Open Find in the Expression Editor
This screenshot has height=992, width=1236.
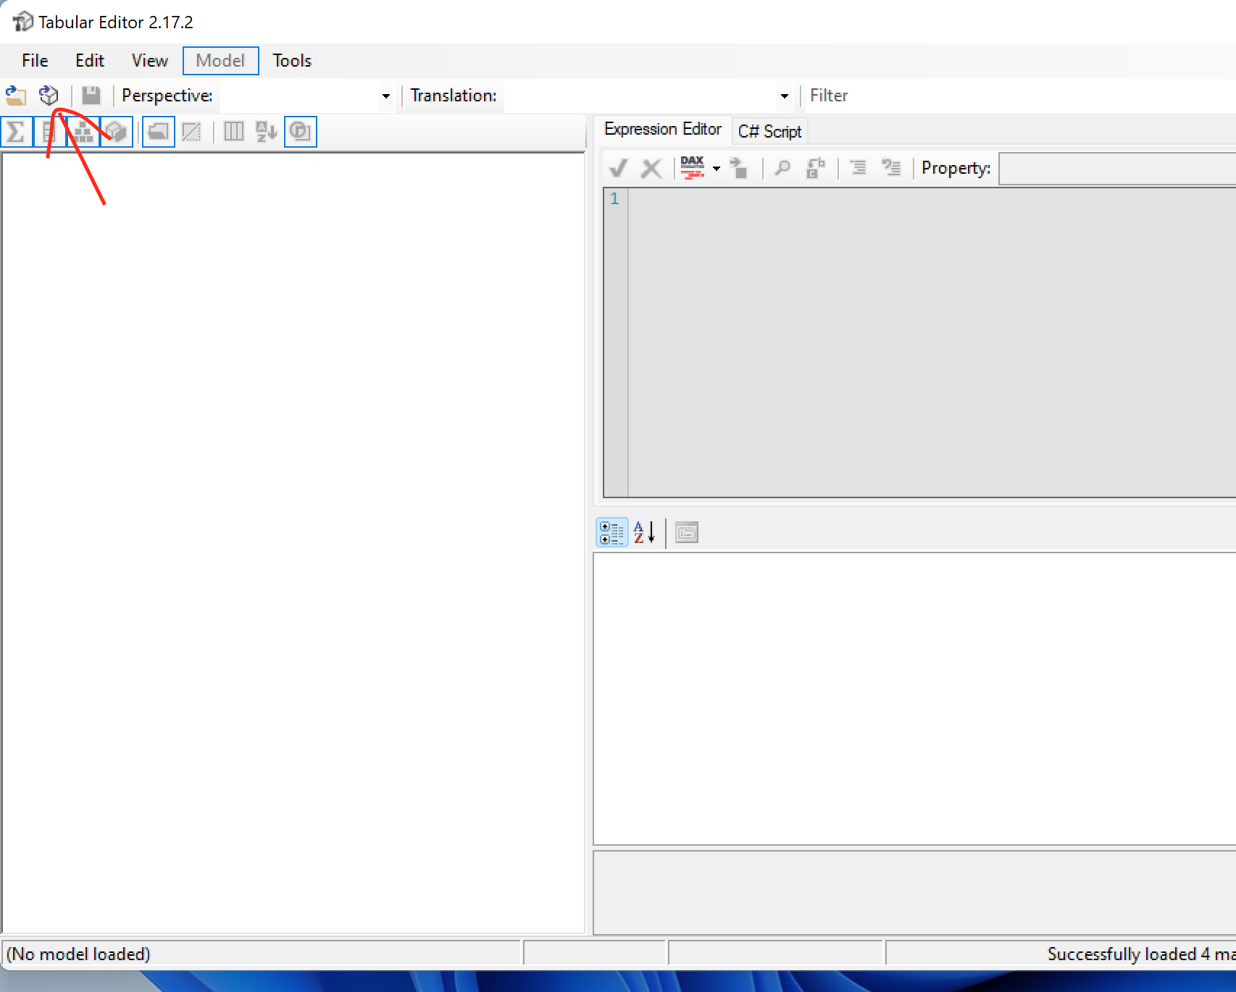[x=782, y=168]
